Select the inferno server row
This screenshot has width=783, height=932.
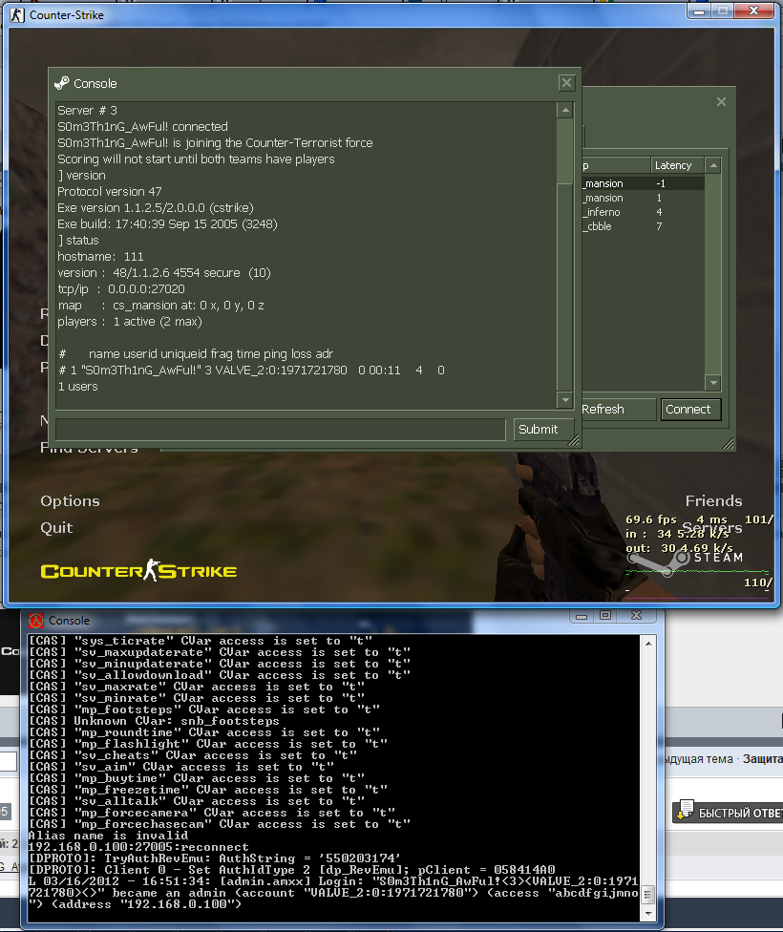[x=644, y=212]
